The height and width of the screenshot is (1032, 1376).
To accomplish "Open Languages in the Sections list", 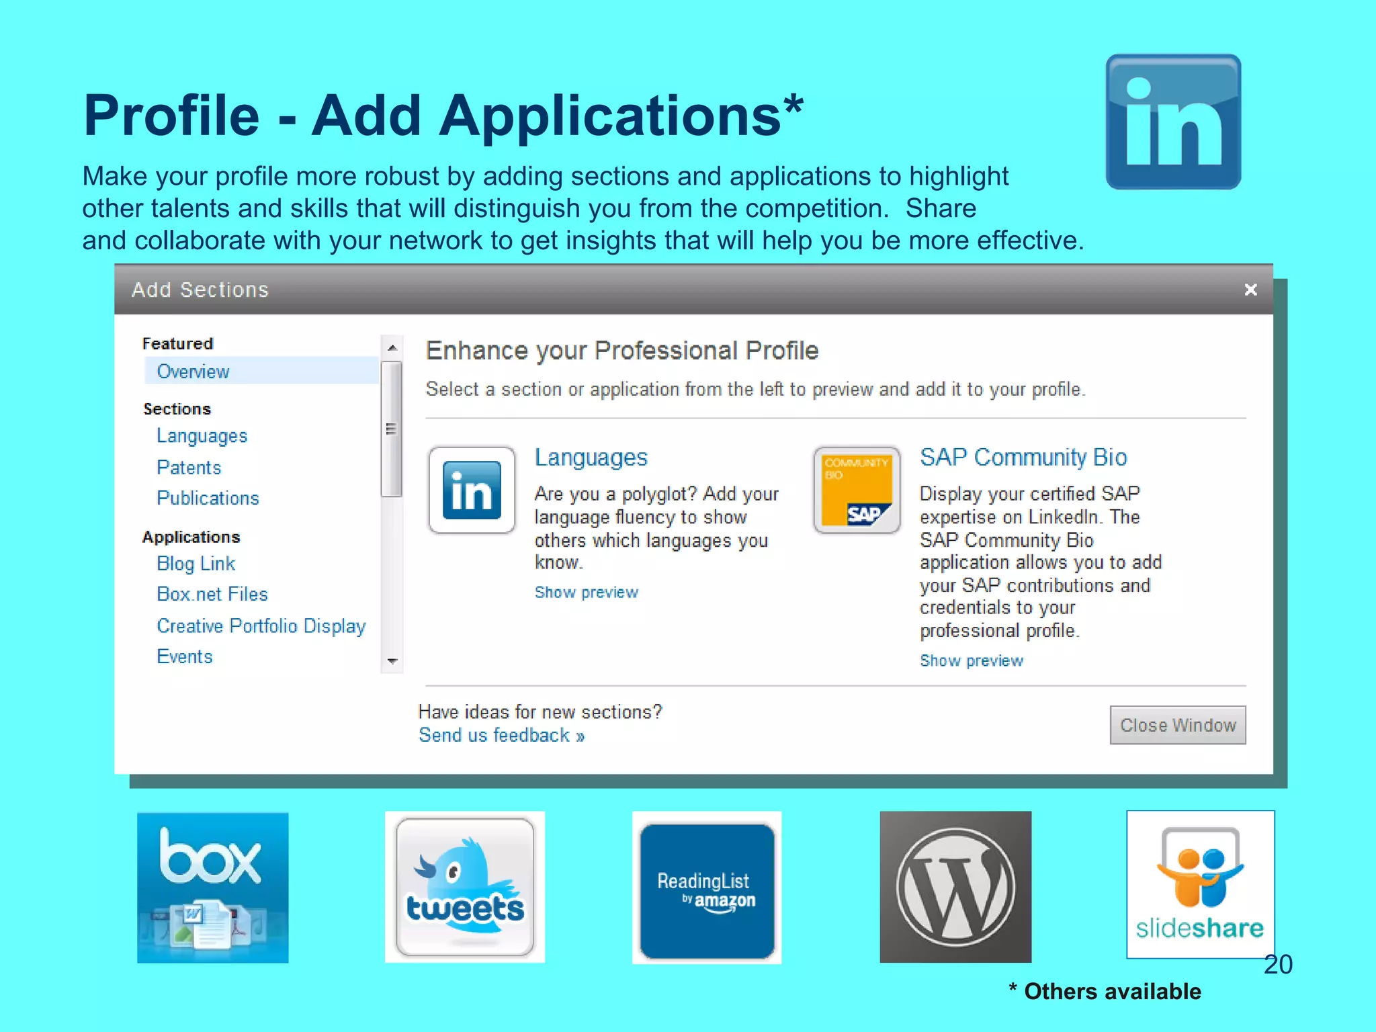I will pos(202,436).
